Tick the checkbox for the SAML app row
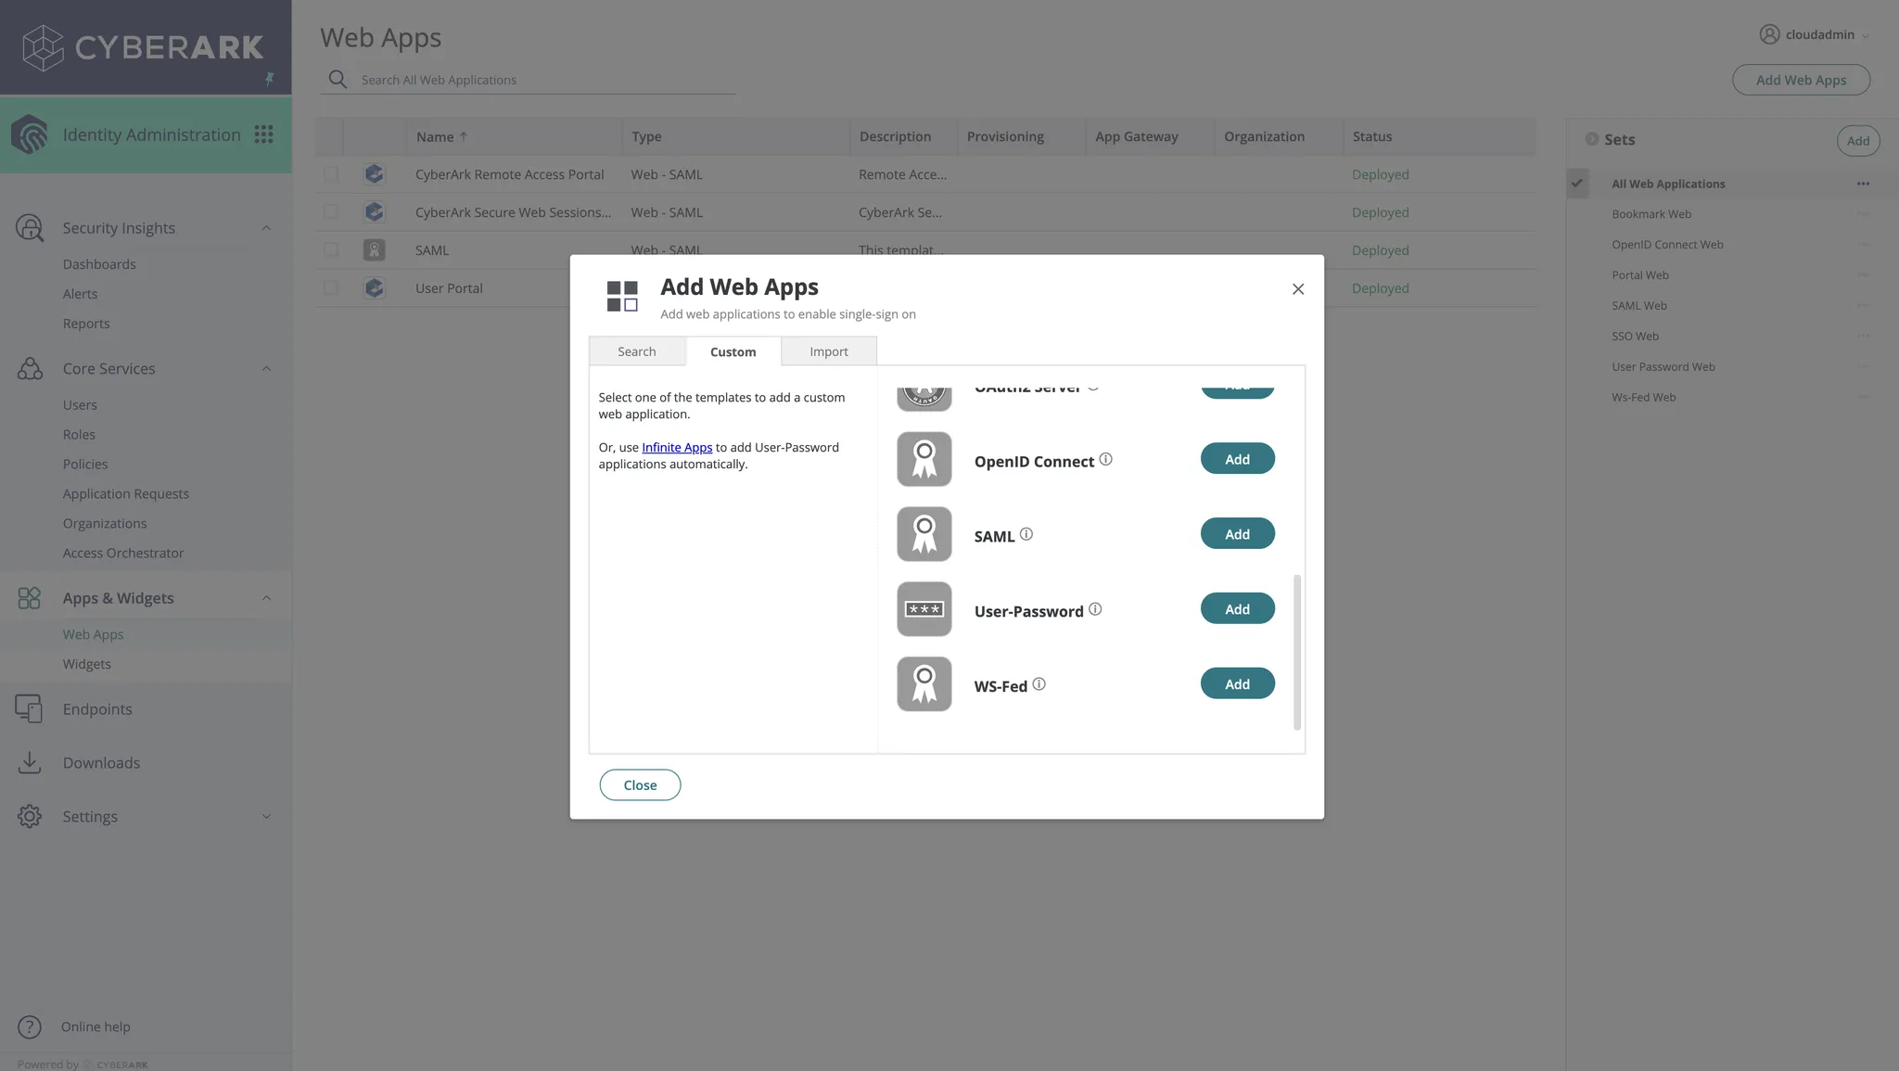The image size is (1899, 1071). [x=331, y=250]
